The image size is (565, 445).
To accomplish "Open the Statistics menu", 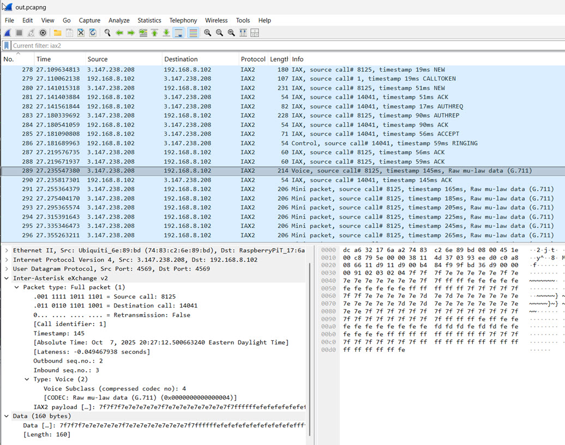I will [149, 20].
